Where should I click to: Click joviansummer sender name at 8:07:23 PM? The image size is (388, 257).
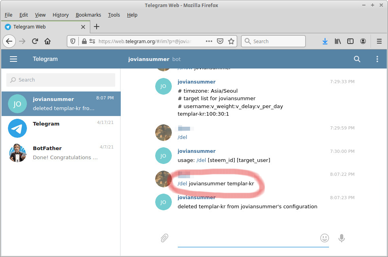(x=196, y=197)
